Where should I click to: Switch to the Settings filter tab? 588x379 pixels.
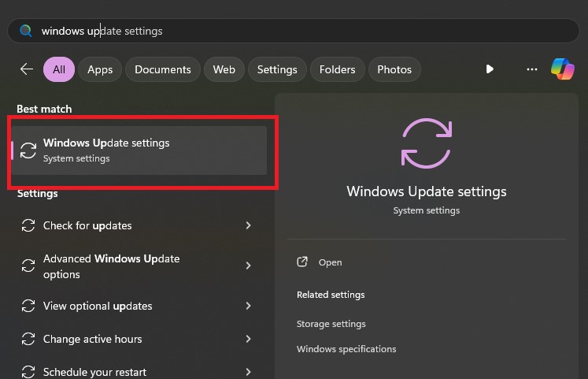point(277,69)
